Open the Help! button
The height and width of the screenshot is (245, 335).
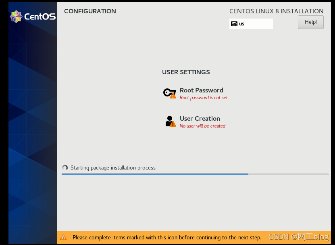point(311,22)
